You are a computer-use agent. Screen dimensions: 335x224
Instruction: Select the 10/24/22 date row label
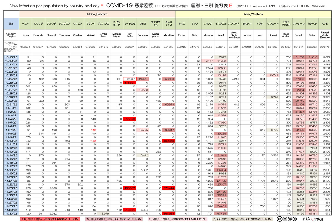(11, 79)
